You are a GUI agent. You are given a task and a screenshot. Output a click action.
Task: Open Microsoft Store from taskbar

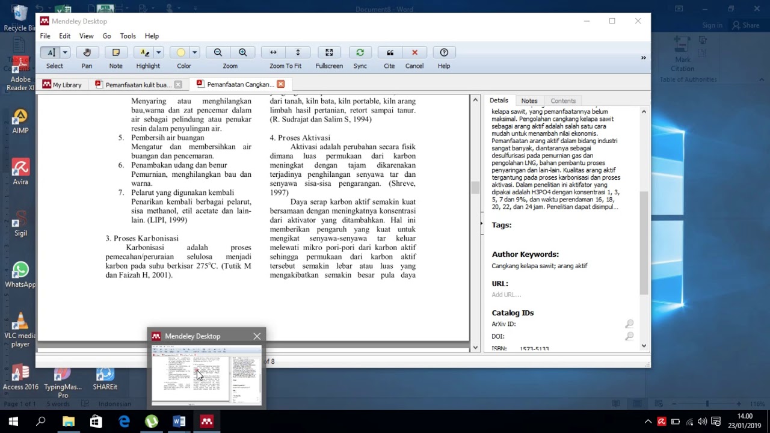pos(96,422)
